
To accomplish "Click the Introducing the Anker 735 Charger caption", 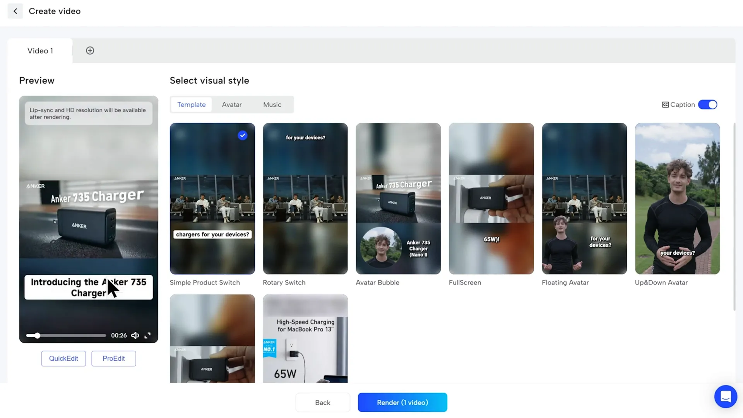I will 89,288.
